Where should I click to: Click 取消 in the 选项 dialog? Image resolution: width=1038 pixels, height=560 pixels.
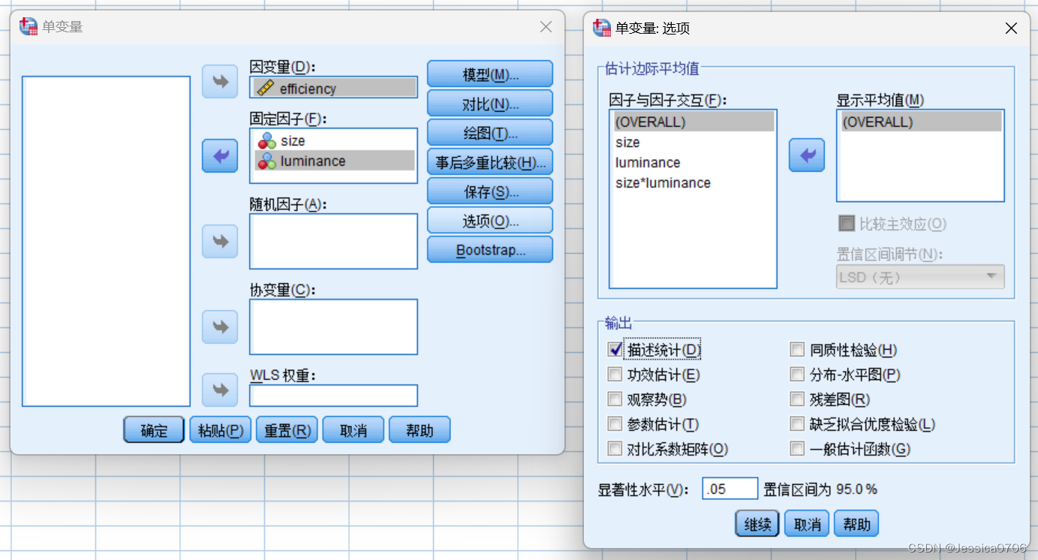807,524
